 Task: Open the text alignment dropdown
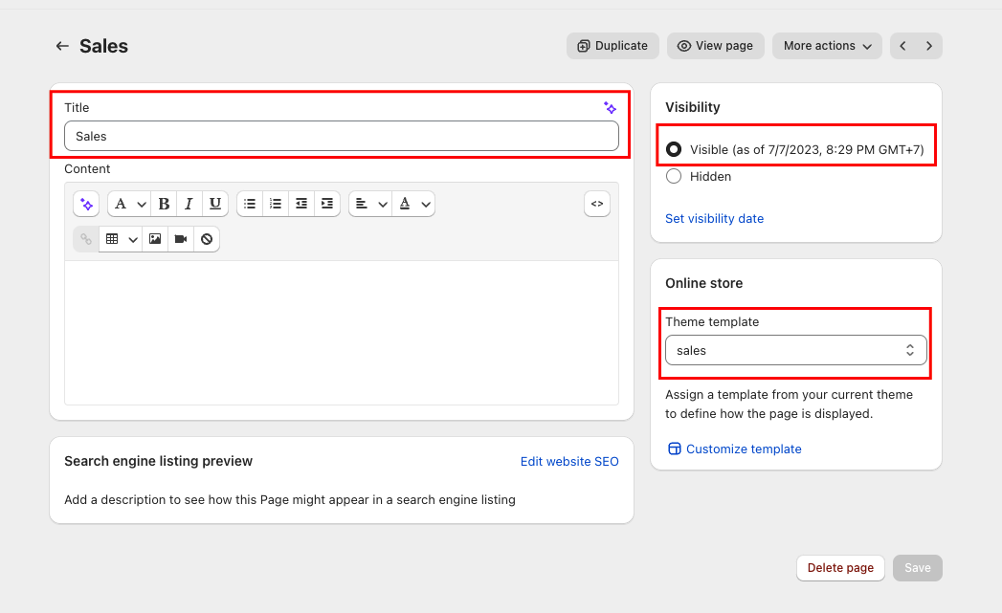[x=369, y=204]
